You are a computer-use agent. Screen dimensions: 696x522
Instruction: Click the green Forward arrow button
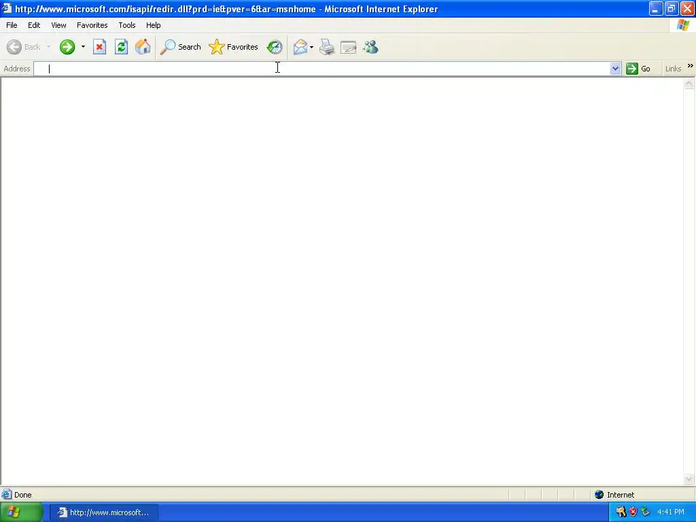point(67,47)
